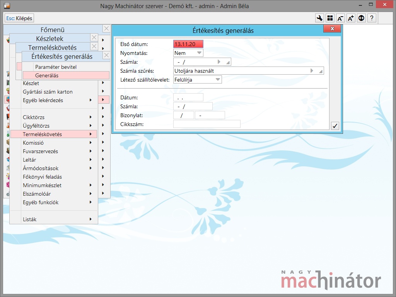Close the Értékesítés generálás menu panel
Viewport: 396px width, 297px height.
[107, 55]
